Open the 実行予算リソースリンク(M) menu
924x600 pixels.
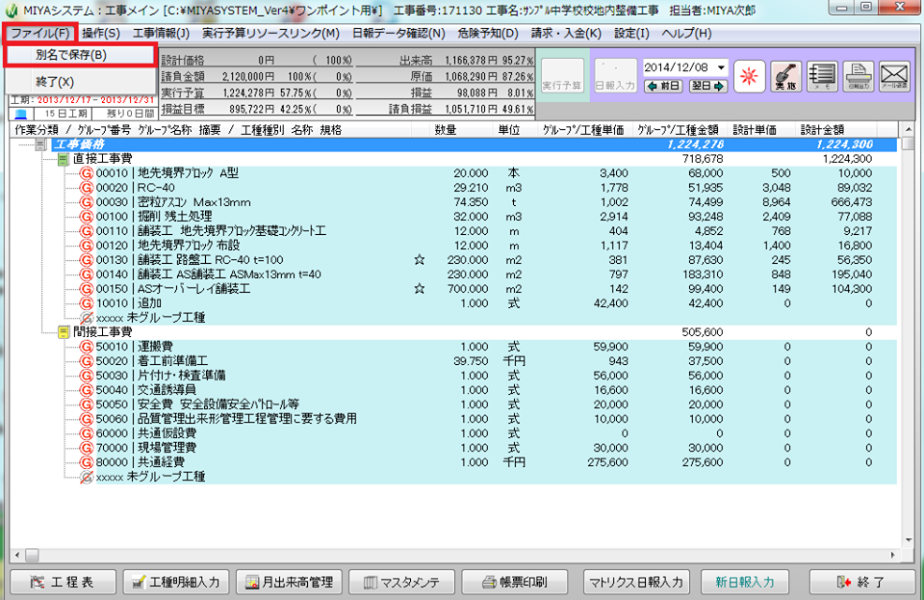pos(270,34)
